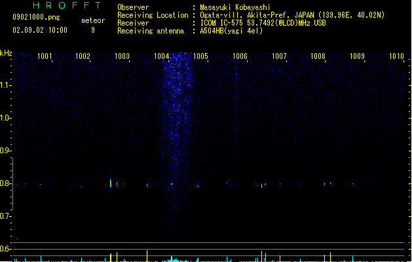This screenshot has width=412, height=262.
Task: Select the file name 09021000.png
Action: pyautogui.click(x=36, y=17)
